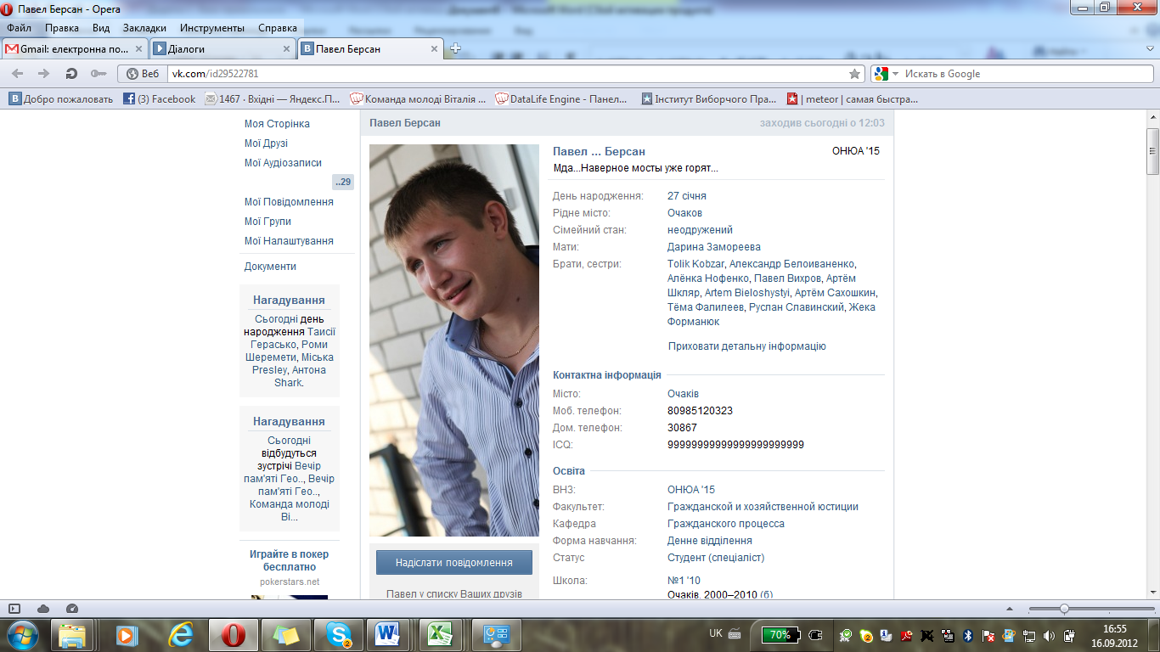
Task: Click the password key (Wand) icon
Action: (98, 74)
